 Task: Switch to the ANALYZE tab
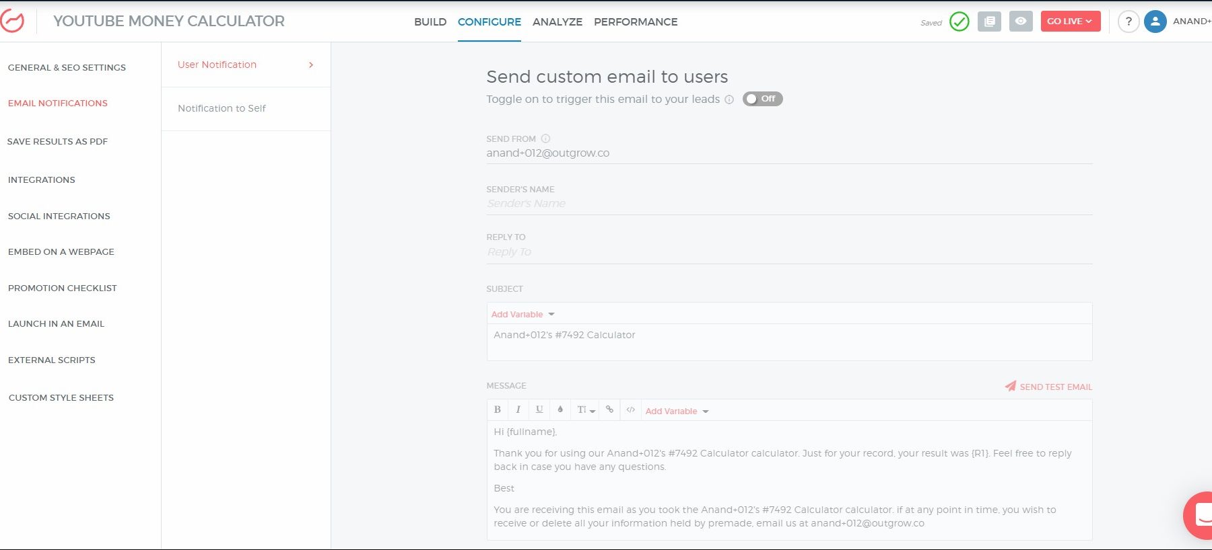[557, 22]
